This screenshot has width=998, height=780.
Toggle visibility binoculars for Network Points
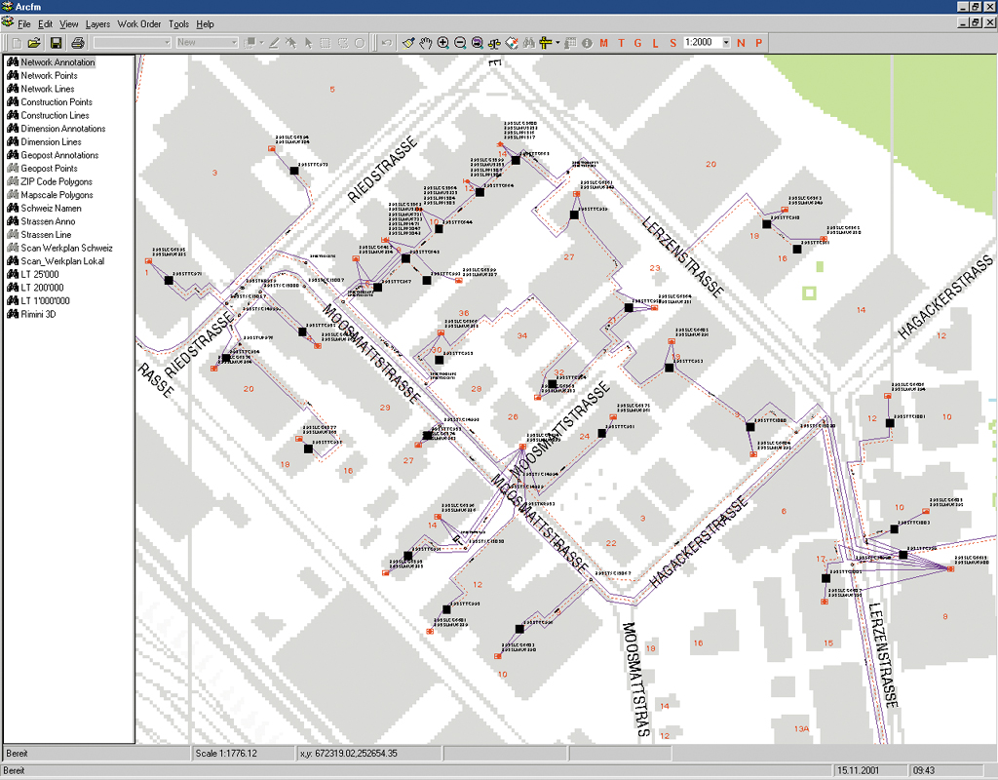coord(13,76)
